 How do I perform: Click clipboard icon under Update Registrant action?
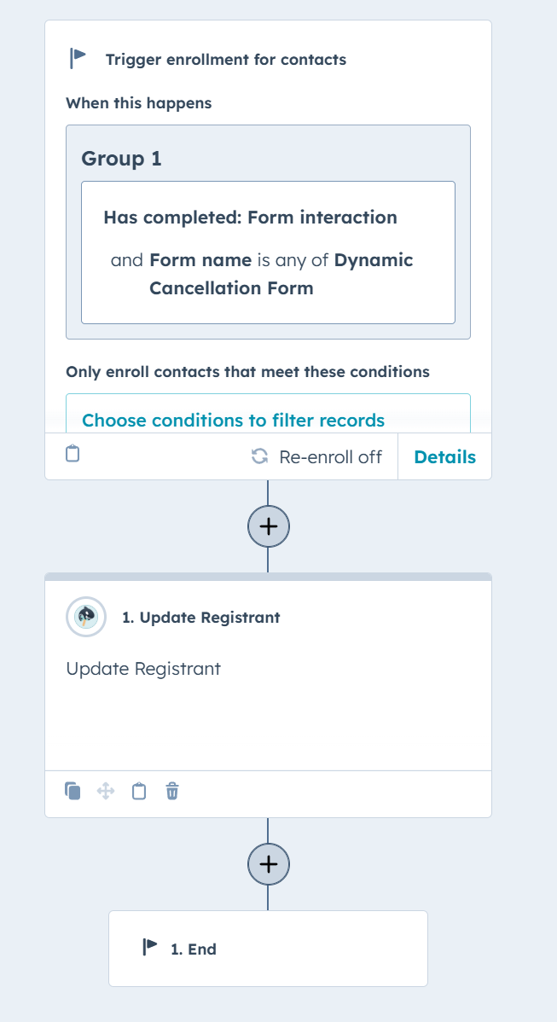click(x=139, y=792)
